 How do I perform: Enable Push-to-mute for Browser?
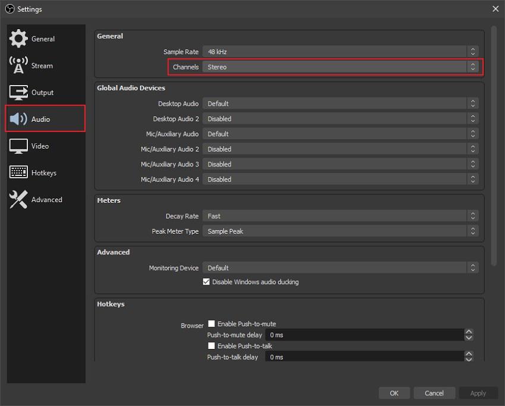(212, 324)
